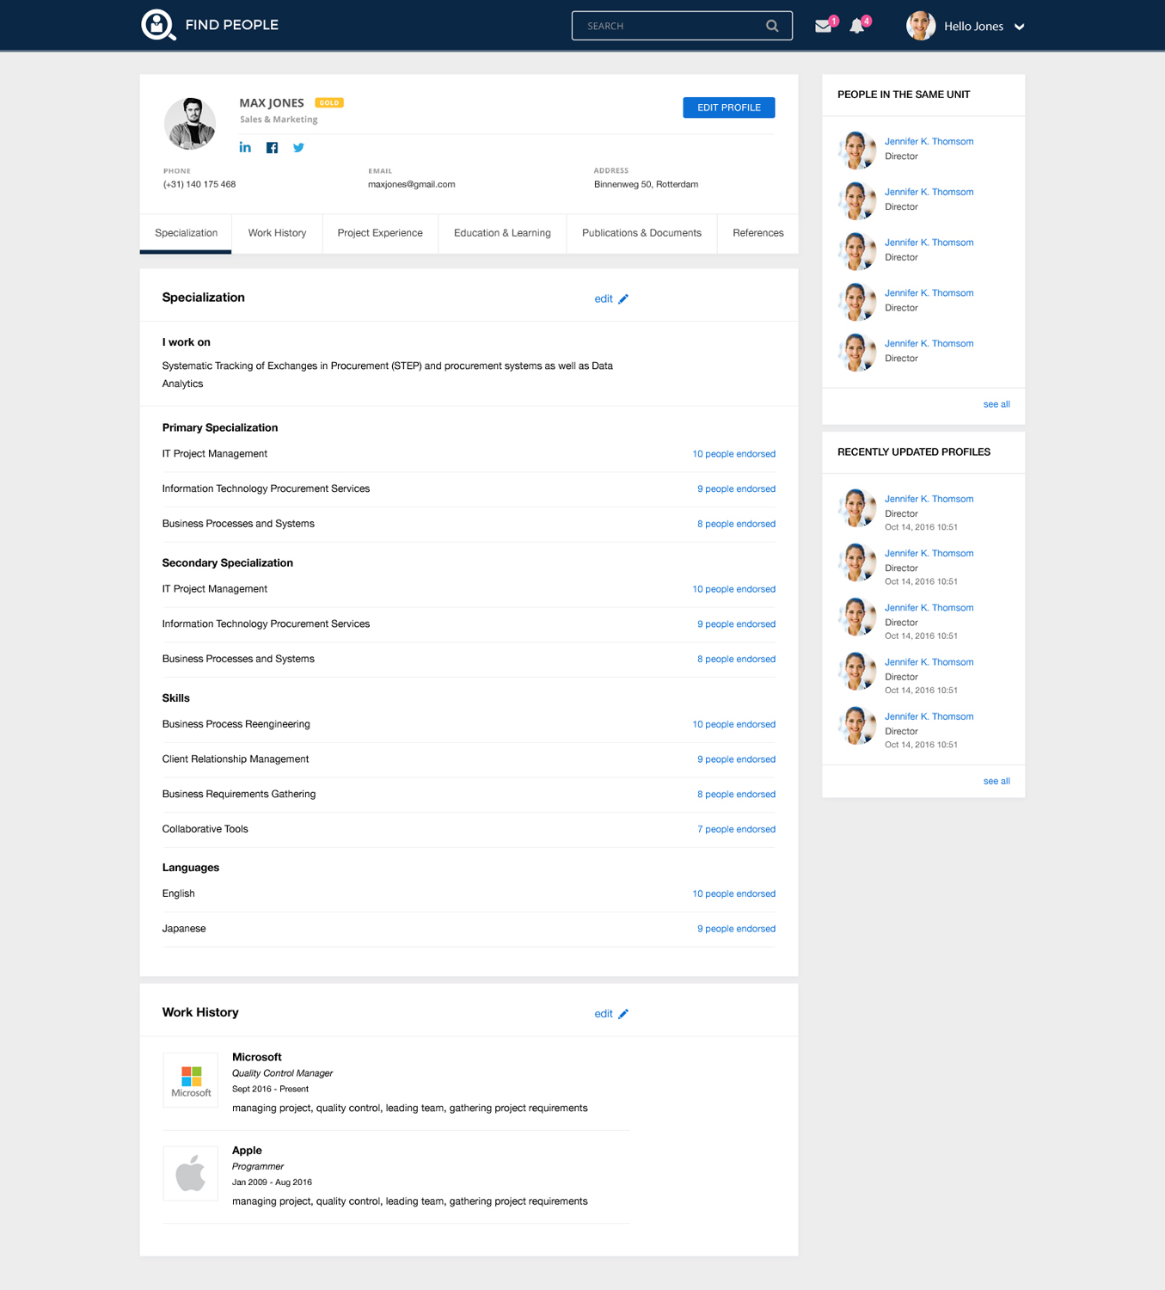
Task: Open the messages envelope icon
Action: coord(823,26)
